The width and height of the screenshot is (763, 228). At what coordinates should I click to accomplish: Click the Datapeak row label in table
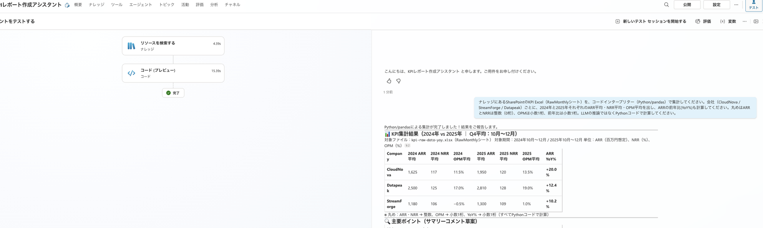tap(394, 188)
